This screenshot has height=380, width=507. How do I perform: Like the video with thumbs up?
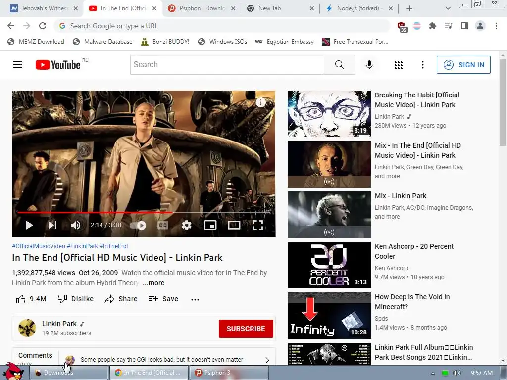(x=31, y=299)
